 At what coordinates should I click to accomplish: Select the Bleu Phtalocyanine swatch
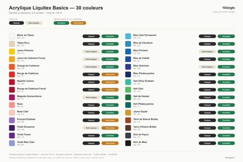(x=128, y=74)
